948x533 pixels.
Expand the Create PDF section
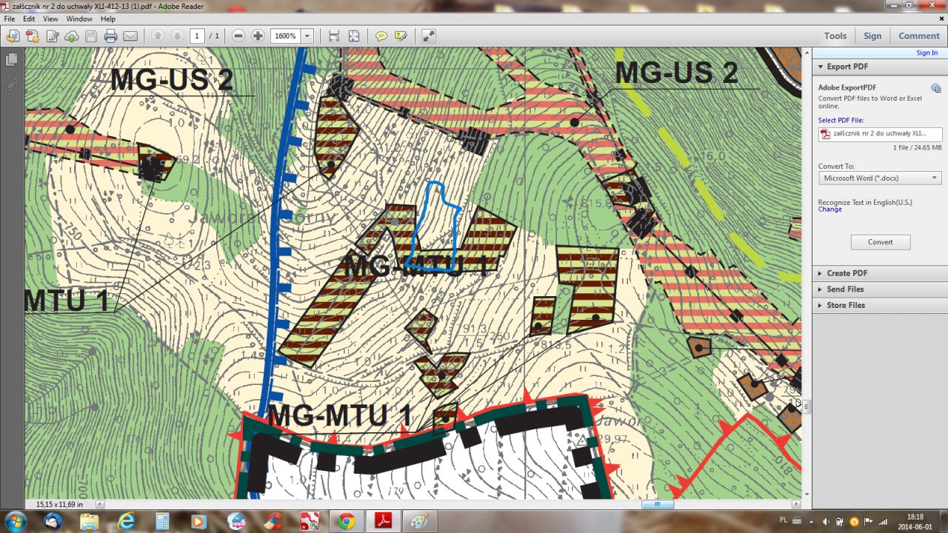[x=847, y=273]
